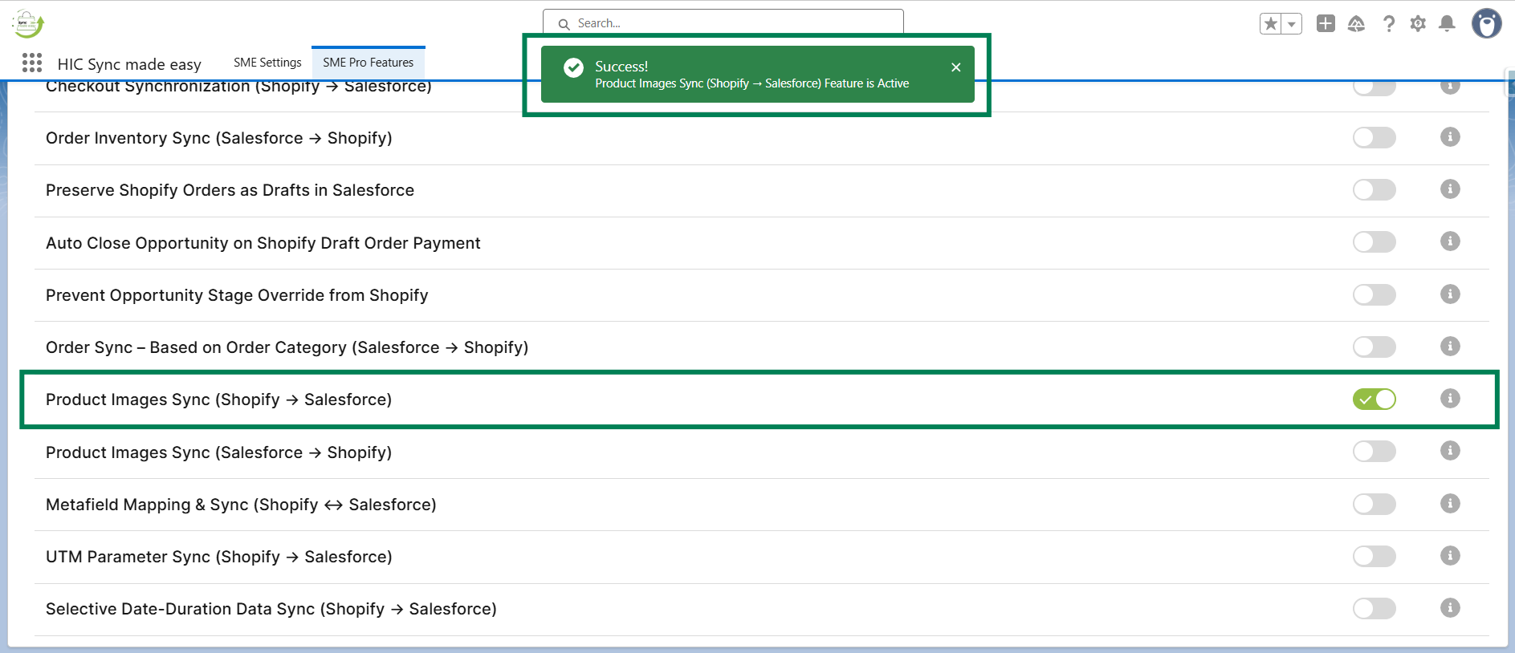
Task: Open the Salesforce Trailhead guidance icon
Action: (1356, 24)
